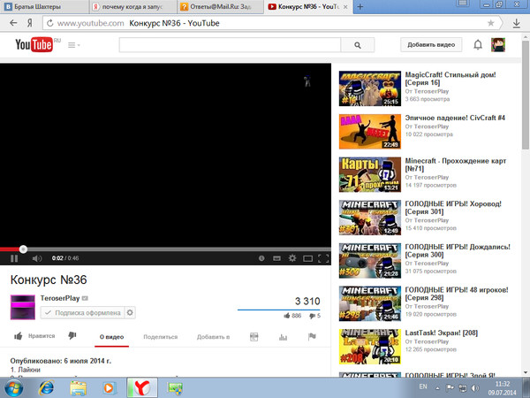Viewport: 530px width, 398px height.
Task: Toggle theater mode in player
Action: (308, 258)
